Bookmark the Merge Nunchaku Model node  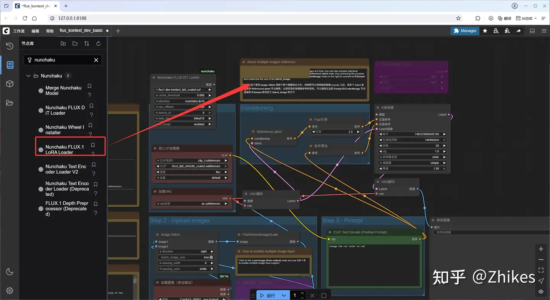[x=89, y=86]
